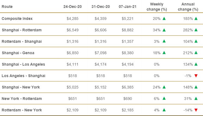Image resolution: width=203 pixels, height=116 pixels.
Task: Click green up arrow in Composite Index weekly change
Action: (164, 19)
